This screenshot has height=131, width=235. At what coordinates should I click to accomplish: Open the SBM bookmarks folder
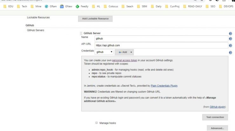click(142, 6)
